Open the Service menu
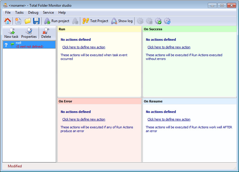239x172 pixels. [48, 13]
